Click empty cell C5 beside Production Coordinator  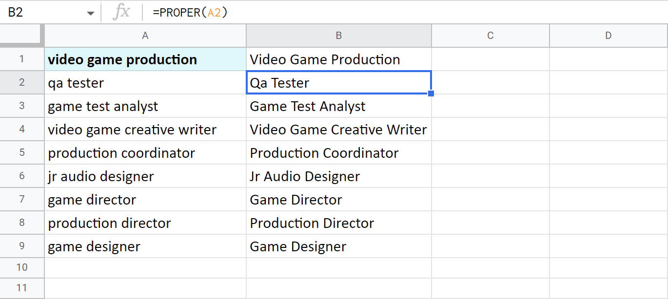coord(490,153)
